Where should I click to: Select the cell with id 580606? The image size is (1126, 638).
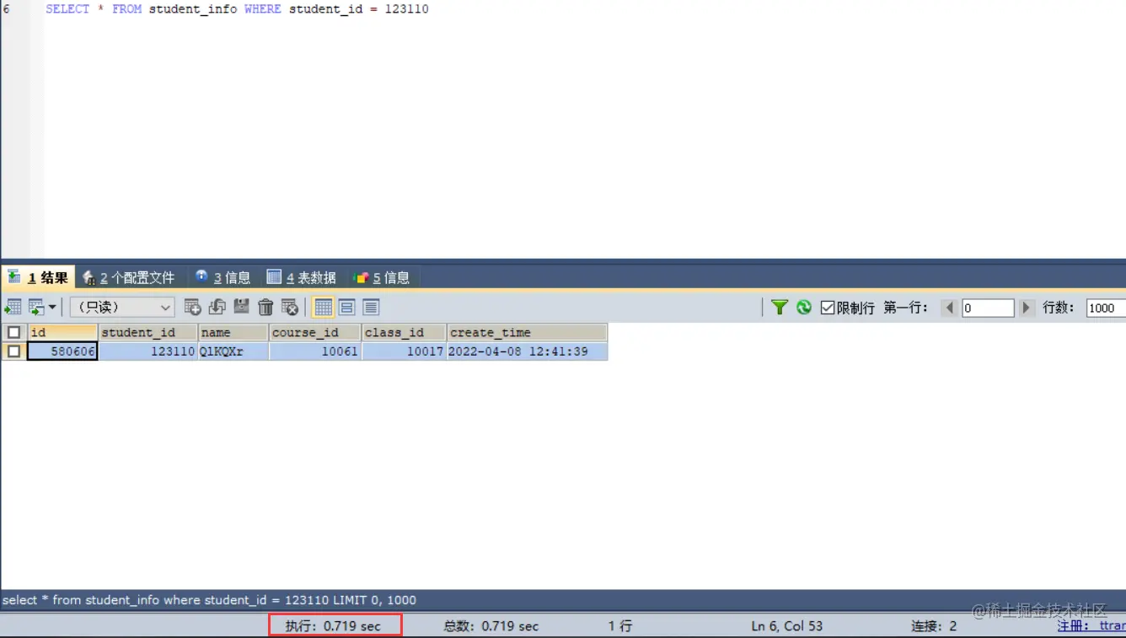(63, 351)
